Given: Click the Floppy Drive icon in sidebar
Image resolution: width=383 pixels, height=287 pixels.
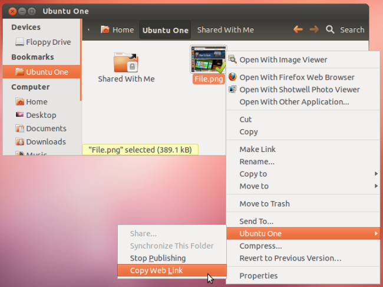Looking at the screenshot, I should point(19,42).
